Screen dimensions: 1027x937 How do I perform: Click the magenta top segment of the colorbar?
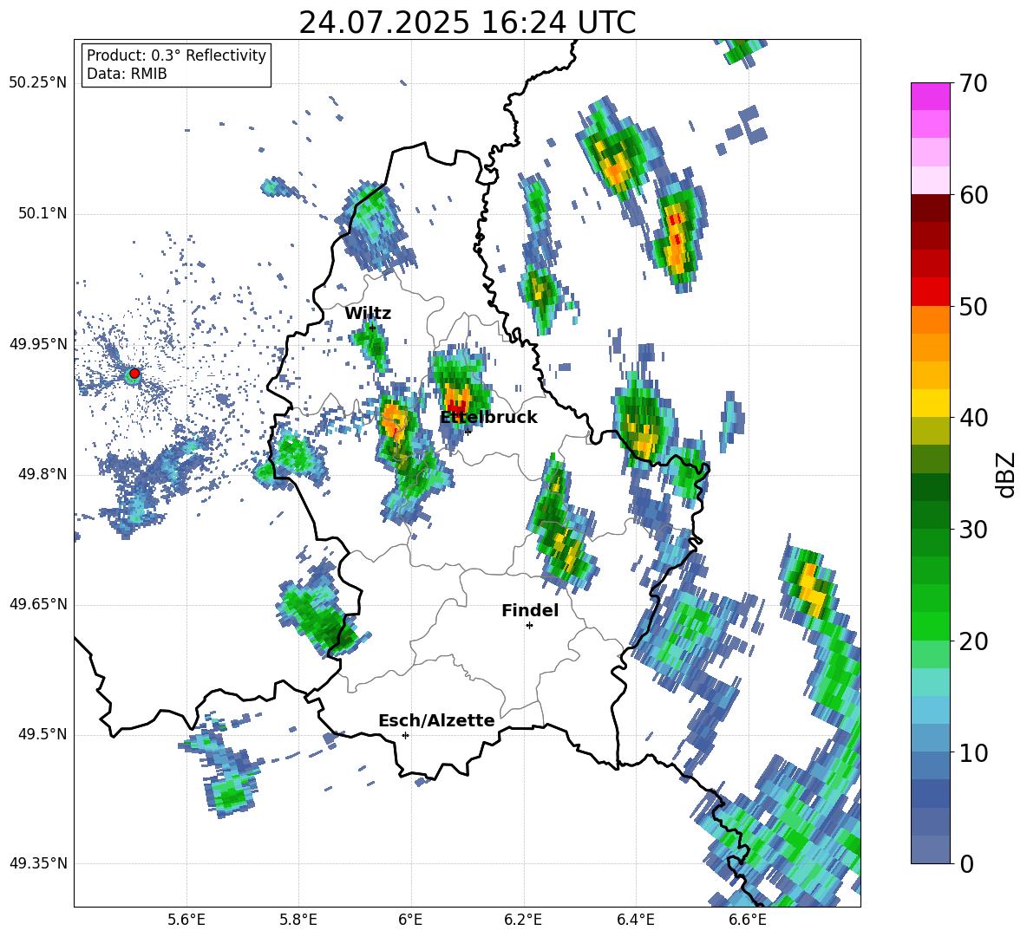(x=930, y=96)
